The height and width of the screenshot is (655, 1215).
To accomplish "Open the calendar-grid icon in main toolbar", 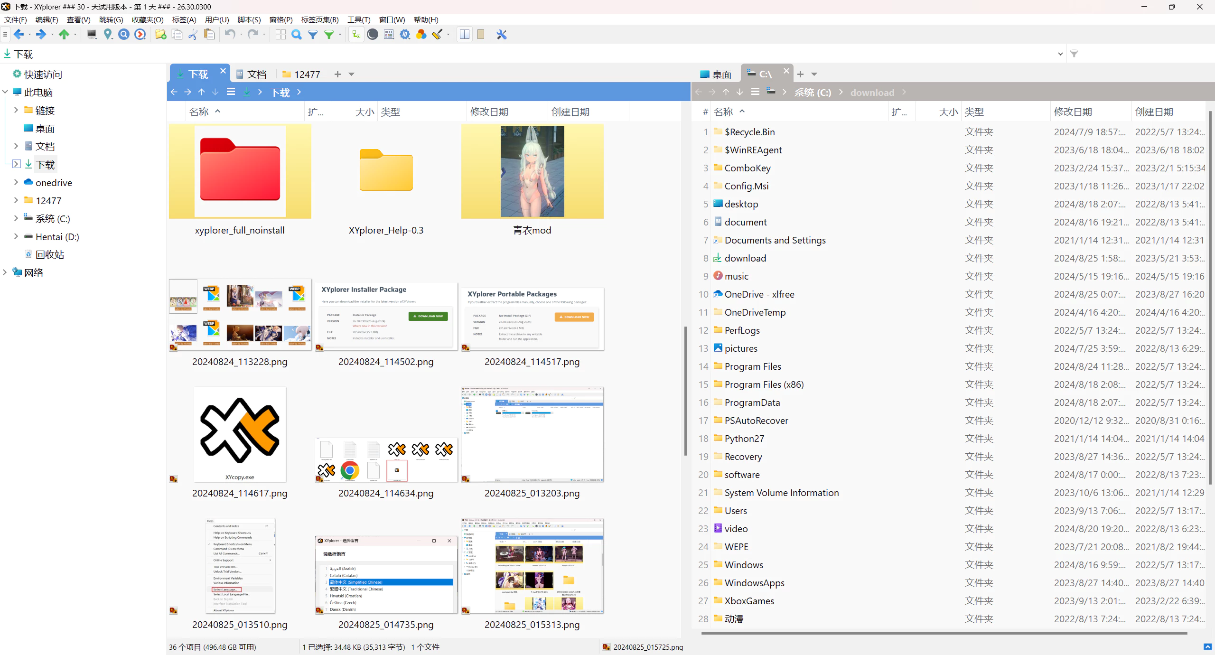I will [x=389, y=34].
